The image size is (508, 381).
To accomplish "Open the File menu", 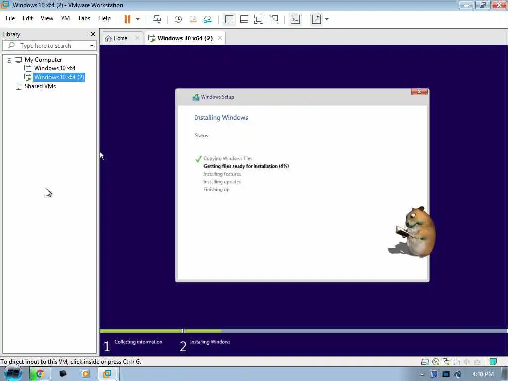I will click(10, 18).
